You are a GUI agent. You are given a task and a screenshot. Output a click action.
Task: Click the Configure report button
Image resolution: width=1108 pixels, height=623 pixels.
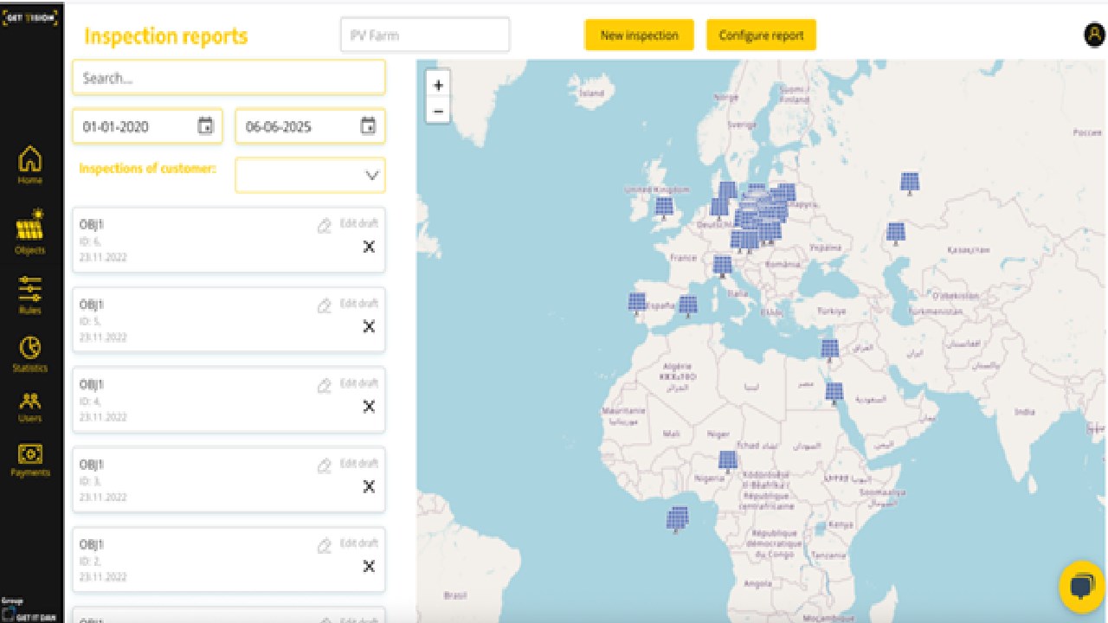tap(761, 35)
